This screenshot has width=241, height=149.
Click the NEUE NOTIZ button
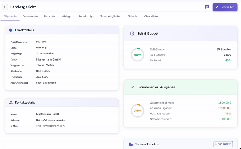tap(223, 144)
